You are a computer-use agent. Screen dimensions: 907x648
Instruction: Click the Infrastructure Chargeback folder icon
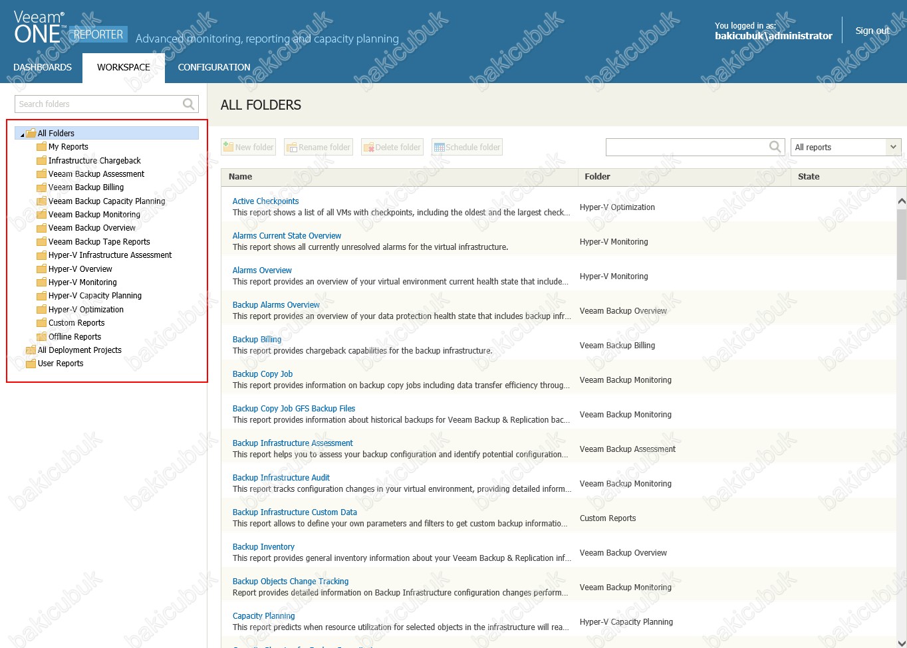pyautogui.click(x=41, y=160)
